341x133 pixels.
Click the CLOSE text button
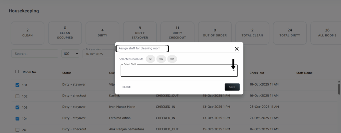pyautogui.click(x=127, y=87)
